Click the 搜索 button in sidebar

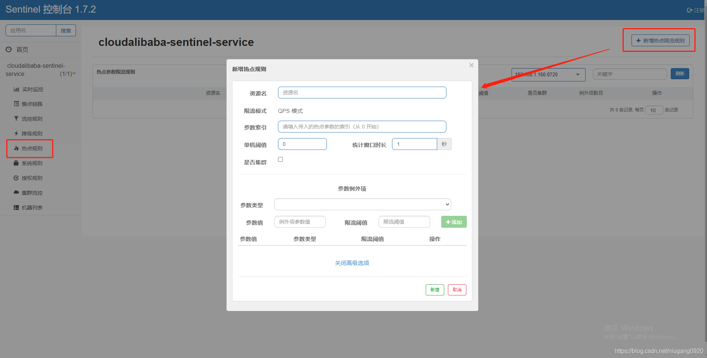(x=66, y=30)
